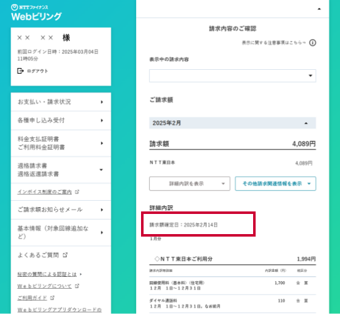
Task: Click 前回ログイン日時 text
Action: pyautogui.click(x=58, y=55)
